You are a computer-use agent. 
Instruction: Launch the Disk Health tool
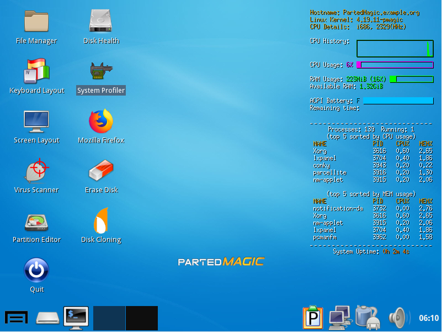(x=101, y=22)
